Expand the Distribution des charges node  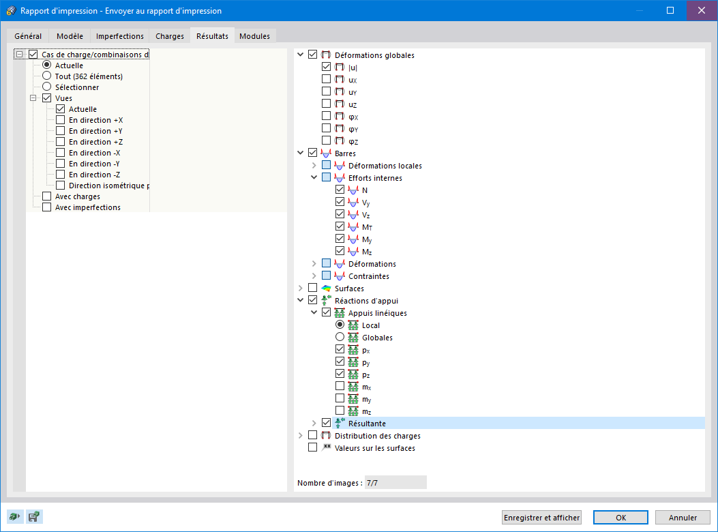(301, 435)
